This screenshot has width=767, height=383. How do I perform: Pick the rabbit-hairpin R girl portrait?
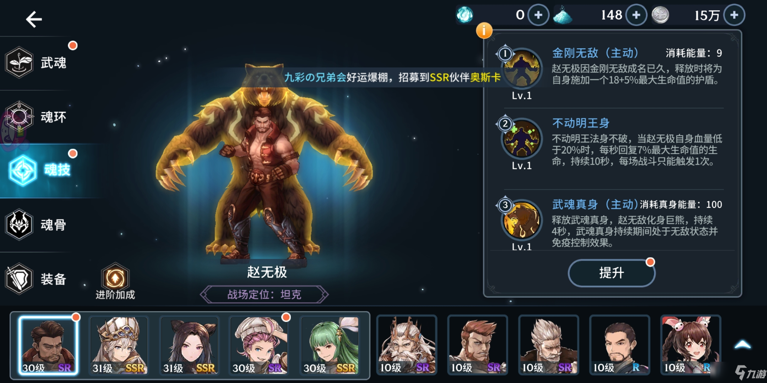click(x=690, y=345)
